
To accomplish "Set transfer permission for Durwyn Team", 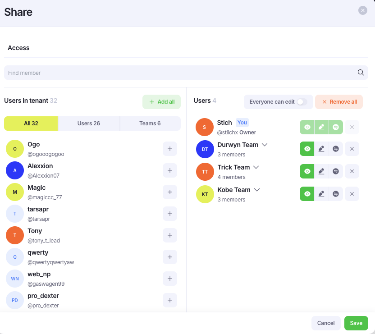I will click(336, 149).
